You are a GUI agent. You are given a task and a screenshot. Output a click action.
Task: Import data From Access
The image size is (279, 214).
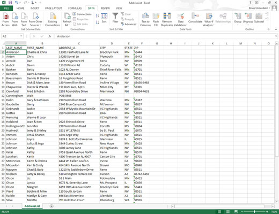[5, 19]
